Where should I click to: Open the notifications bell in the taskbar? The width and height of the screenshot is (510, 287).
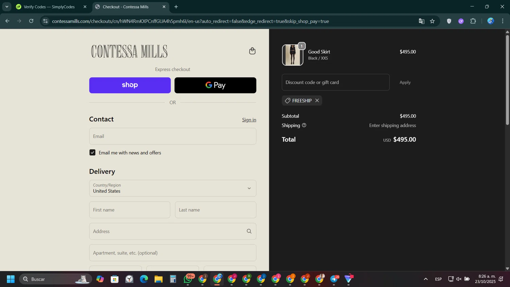click(501, 279)
